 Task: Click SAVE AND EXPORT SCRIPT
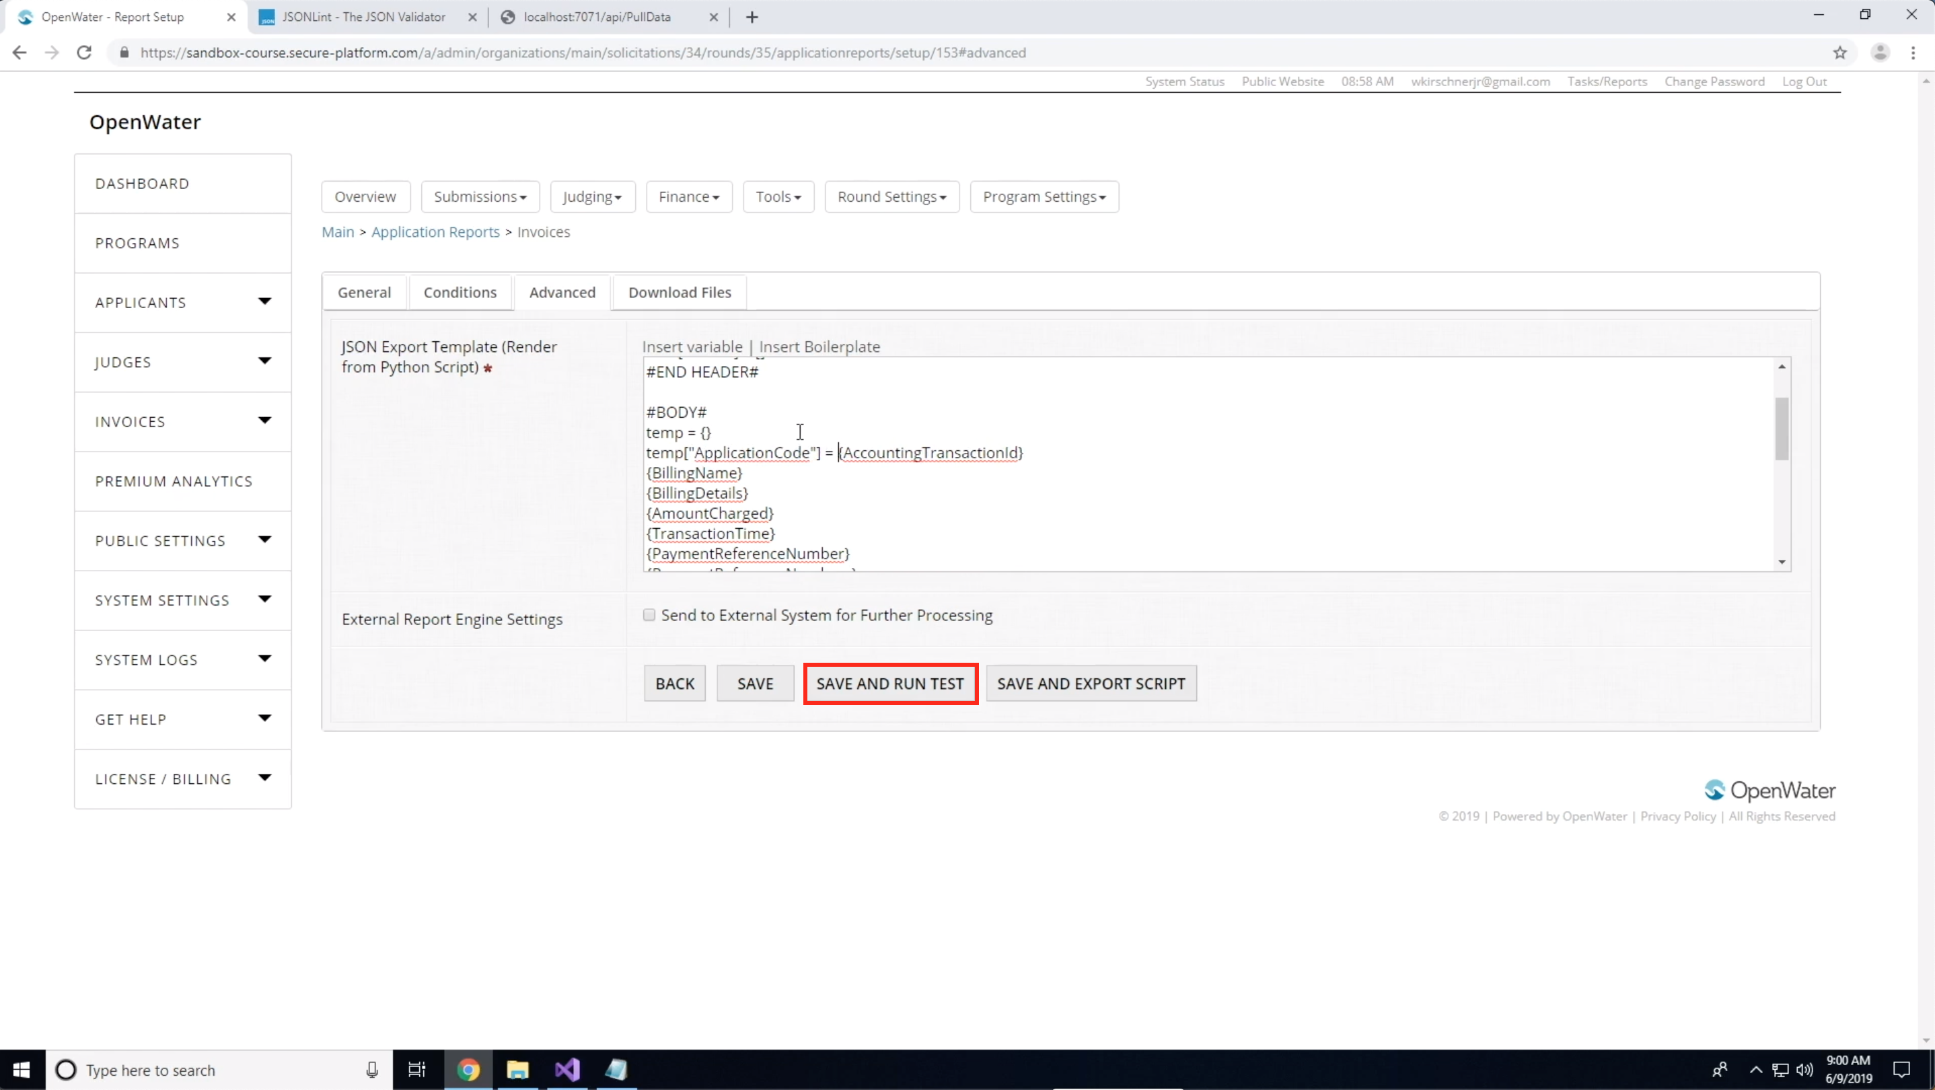pyautogui.click(x=1091, y=684)
